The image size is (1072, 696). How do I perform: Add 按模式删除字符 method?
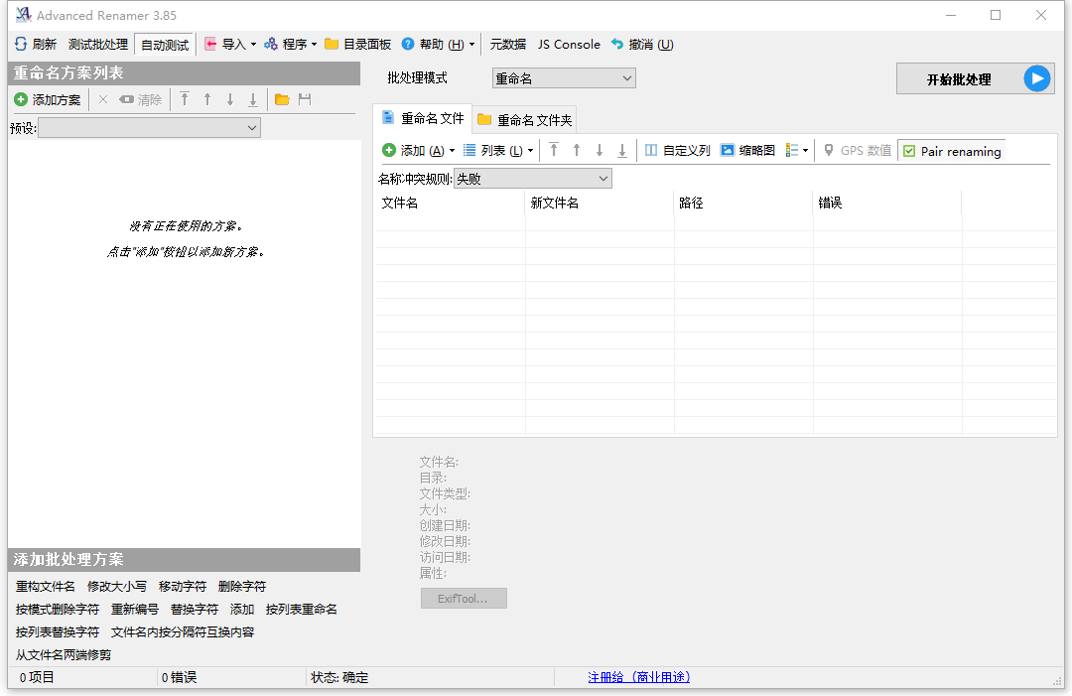click(x=58, y=610)
